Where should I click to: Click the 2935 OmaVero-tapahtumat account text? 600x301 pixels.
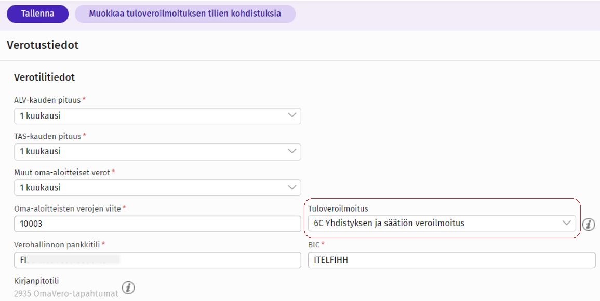(x=66, y=293)
